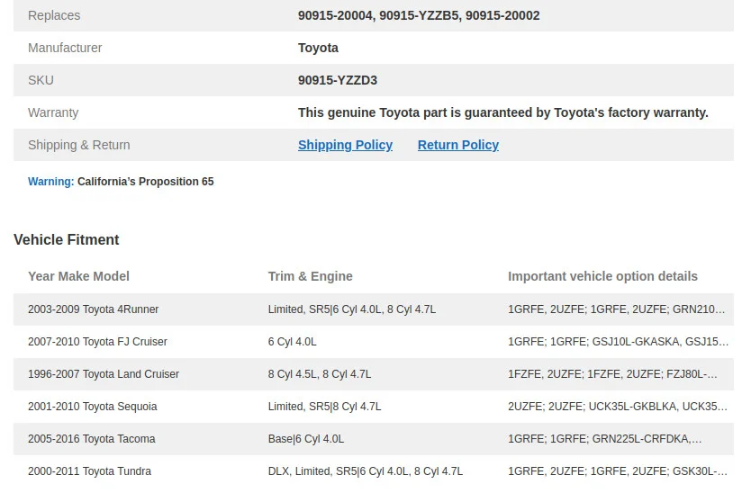The height and width of the screenshot is (493, 742).
Task: Open the Return Policy link
Action: point(458,145)
